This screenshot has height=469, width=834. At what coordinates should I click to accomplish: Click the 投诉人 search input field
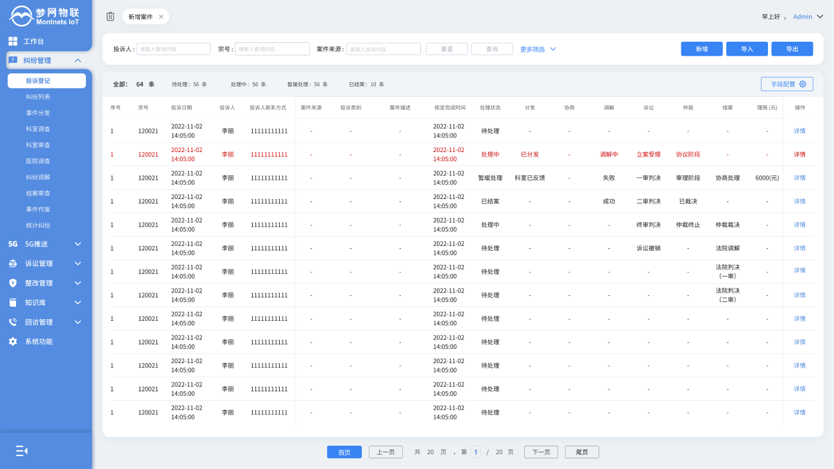[173, 49]
